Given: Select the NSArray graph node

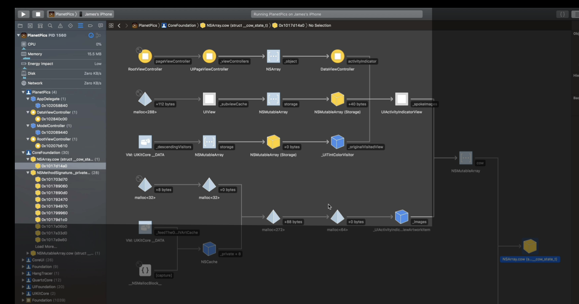Looking at the screenshot, I should [273, 56].
